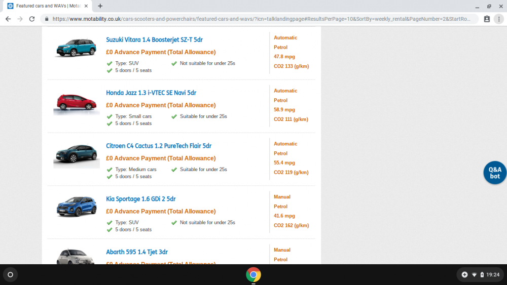Click Suzuki Vitara's £0 Advance Payment text
Image resolution: width=507 pixels, height=285 pixels.
pyautogui.click(x=161, y=52)
